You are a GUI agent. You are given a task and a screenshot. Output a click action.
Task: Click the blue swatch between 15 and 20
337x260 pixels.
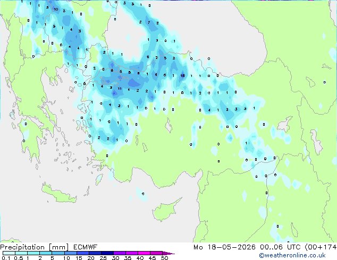tap(83, 253)
